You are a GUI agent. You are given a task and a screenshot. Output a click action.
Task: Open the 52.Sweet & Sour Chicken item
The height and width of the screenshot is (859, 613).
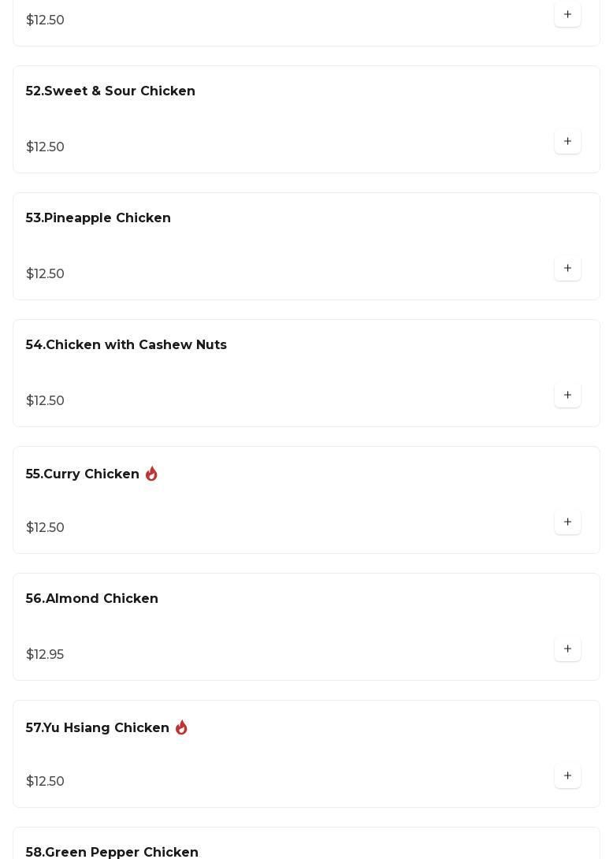[110, 91]
